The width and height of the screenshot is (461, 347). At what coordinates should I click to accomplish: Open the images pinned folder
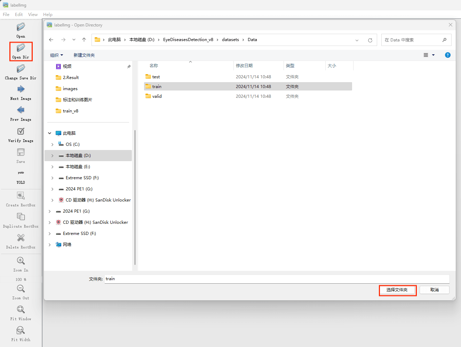70,89
